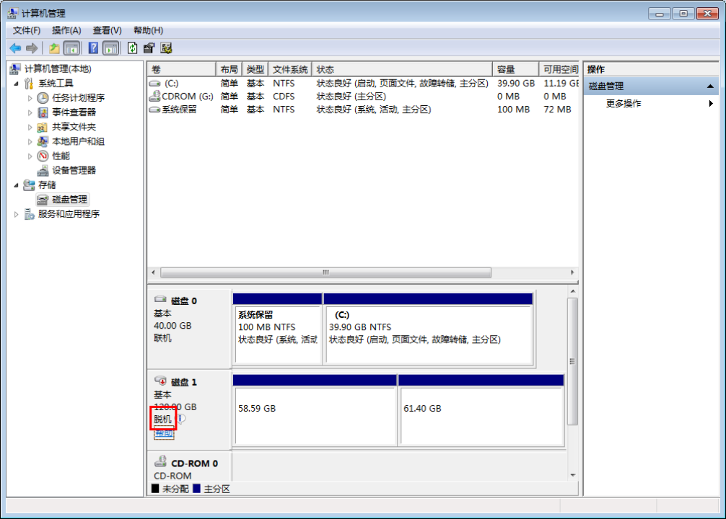726x519 pixels.
Task: Select the 58.59 GB partition on 磁盘 1
Action: click(x=315, y=417)
